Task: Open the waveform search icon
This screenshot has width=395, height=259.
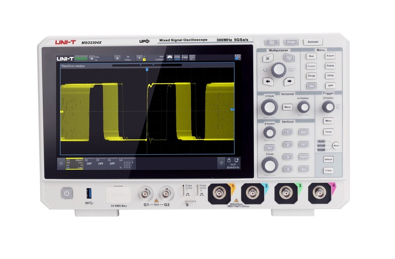Action: pos(185,57)
